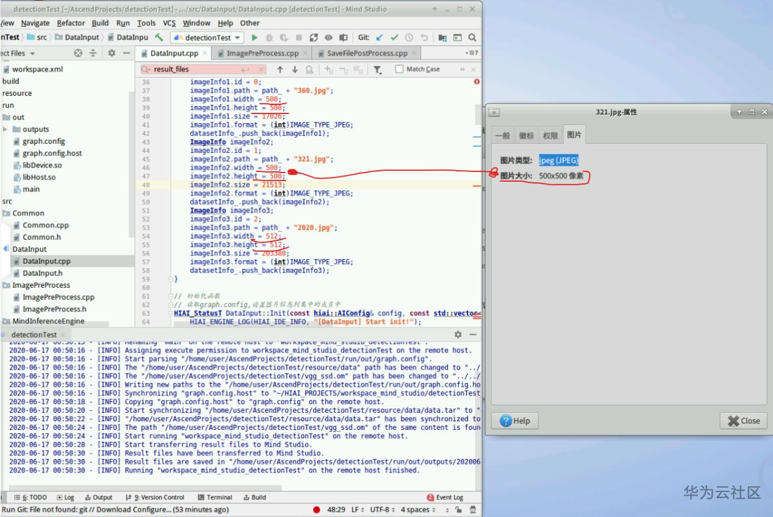Open the detectionTest run configuration dropdown
This screenshot has width=773, height=517.
[207, 37]
